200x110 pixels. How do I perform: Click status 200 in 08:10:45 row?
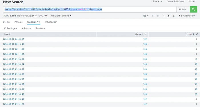point(145,44)
